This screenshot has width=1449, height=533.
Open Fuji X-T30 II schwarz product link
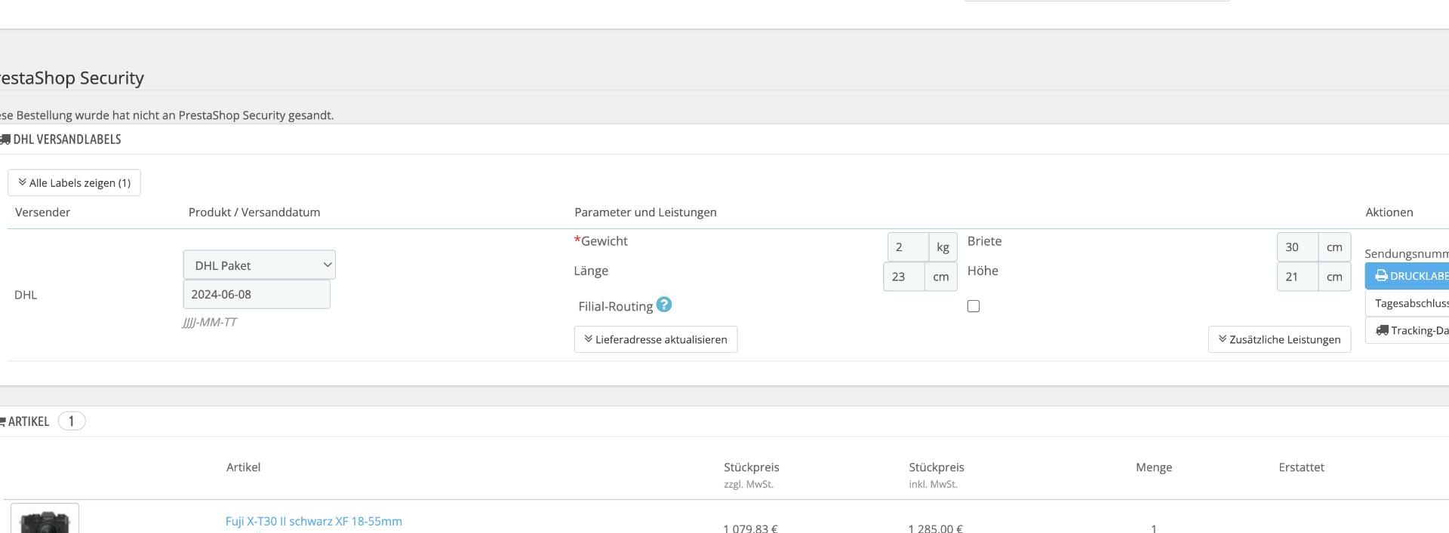point(313,521)
